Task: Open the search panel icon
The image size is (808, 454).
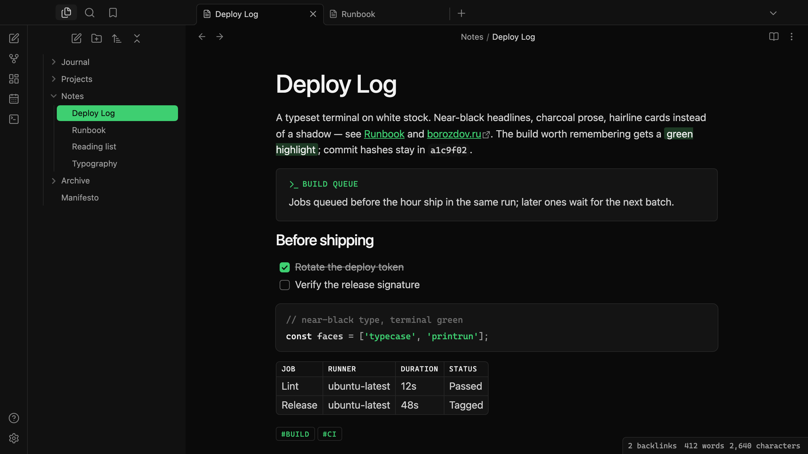Action: coord(90,13)
